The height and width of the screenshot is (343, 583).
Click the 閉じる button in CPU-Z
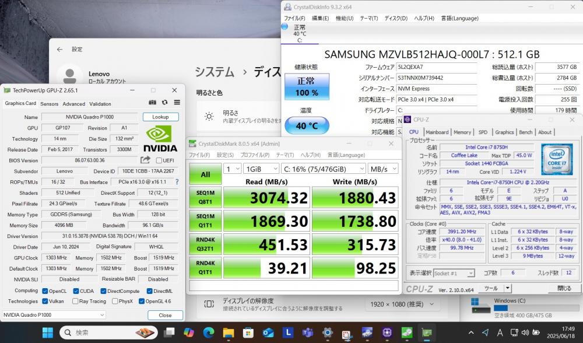point(564,288)
